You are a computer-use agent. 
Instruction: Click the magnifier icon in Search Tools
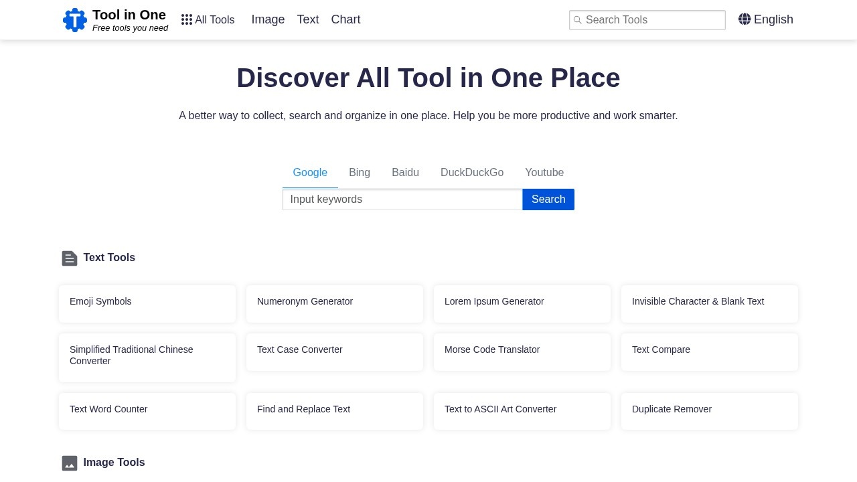578,20
